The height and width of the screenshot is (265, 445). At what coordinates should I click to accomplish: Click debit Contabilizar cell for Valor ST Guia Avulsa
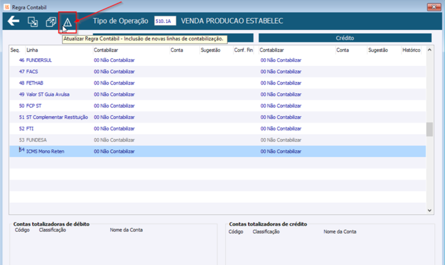point(114,94)
